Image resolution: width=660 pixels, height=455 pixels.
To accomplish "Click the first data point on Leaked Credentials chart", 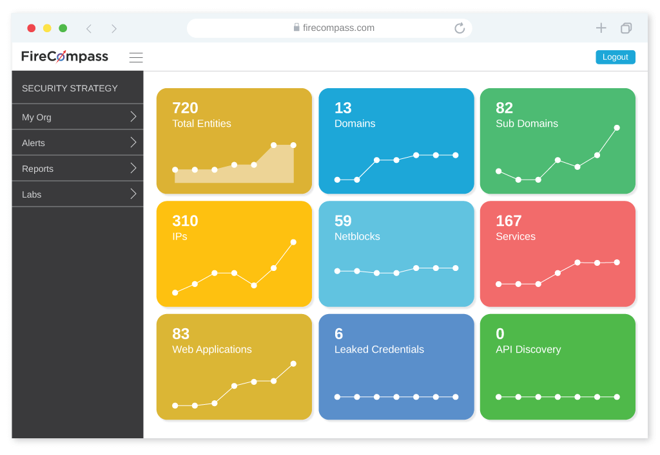I will [337, 397].
